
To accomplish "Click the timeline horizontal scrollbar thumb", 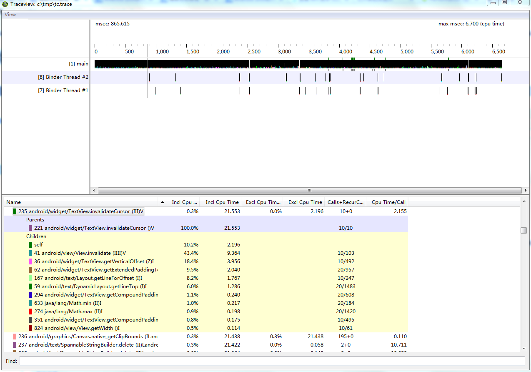I will 309,190.
